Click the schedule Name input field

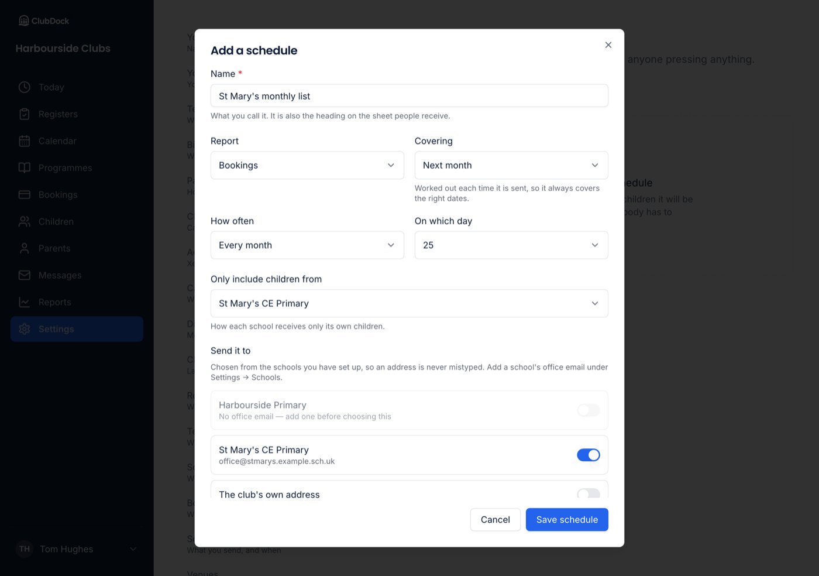click(409, 96)
